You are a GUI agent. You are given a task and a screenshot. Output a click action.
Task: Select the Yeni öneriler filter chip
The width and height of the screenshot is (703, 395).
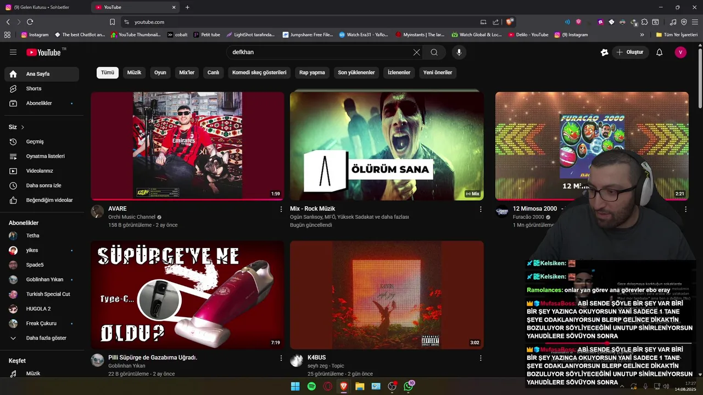[x=438, y=72]
